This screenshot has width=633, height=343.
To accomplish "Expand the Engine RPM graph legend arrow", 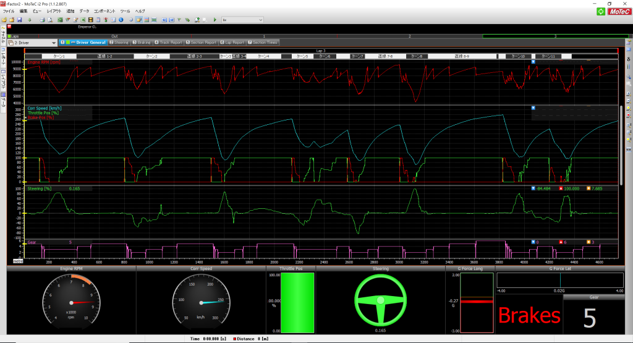I will pyautogui.click(x=533, y=62).
